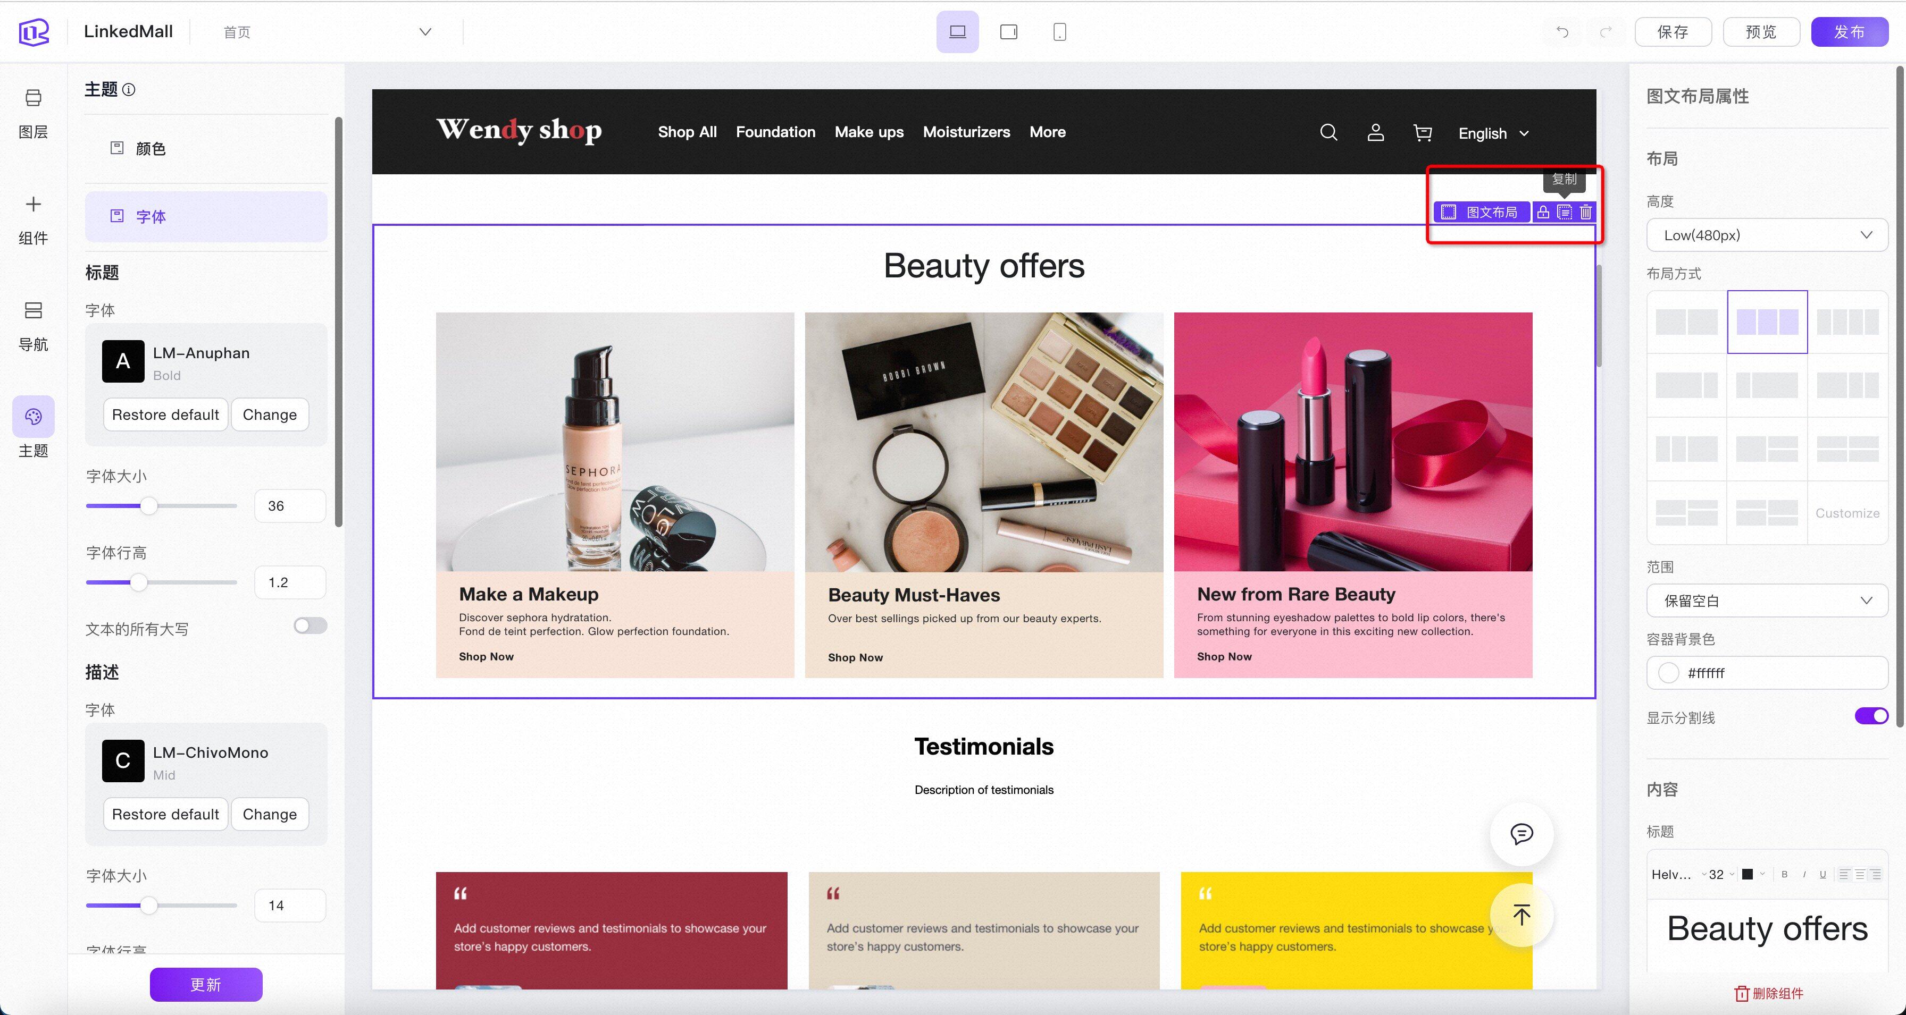Click the 发布 publish button

tap(1849, 32)
